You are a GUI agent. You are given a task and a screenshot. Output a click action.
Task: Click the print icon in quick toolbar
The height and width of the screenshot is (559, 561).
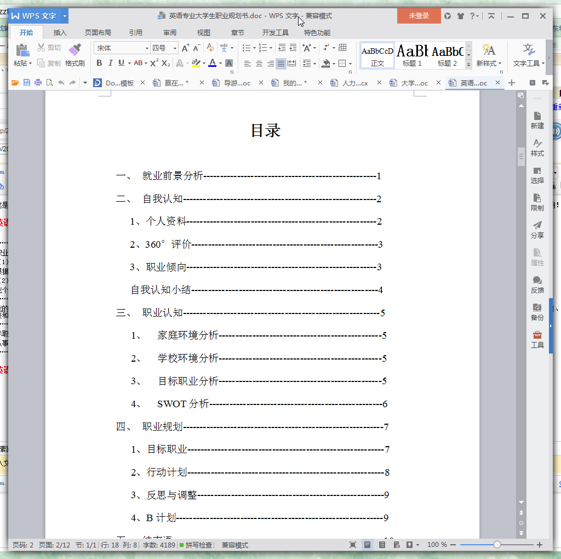pyautogui.click(x=38, y=83)
